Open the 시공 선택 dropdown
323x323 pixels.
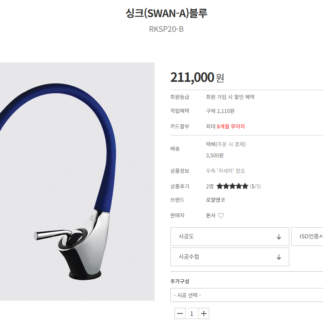(x=247, y=295)
